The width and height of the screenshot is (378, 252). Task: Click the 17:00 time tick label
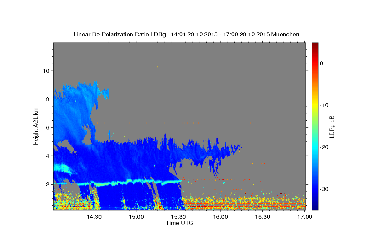(x=305, y=217)
